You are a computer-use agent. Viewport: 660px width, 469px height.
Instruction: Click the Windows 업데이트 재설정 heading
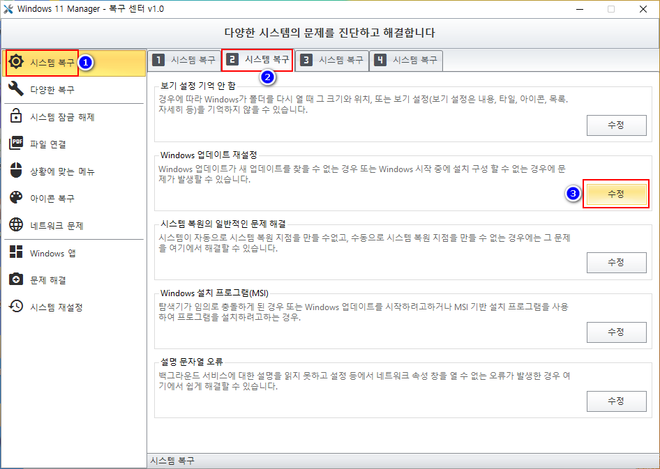coord(209,155)
